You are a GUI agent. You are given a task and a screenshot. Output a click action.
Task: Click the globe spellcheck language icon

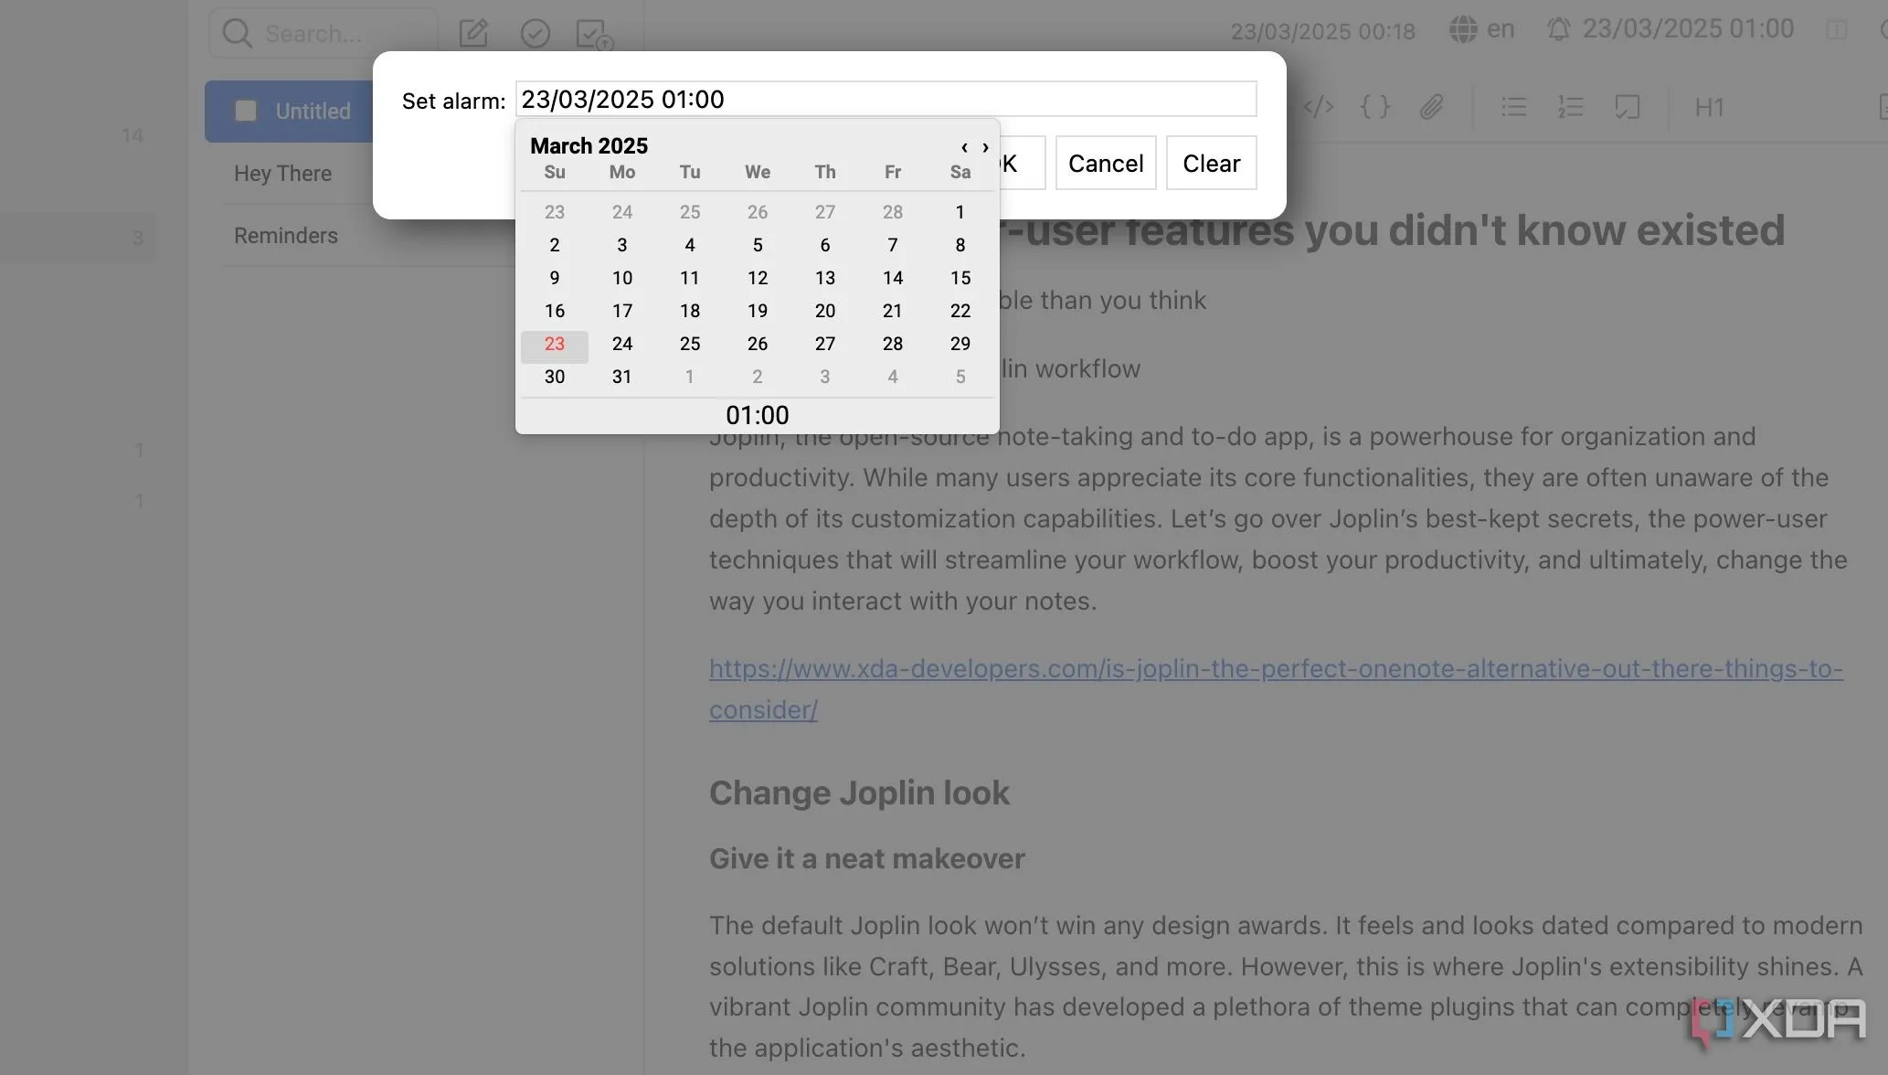1463,29
